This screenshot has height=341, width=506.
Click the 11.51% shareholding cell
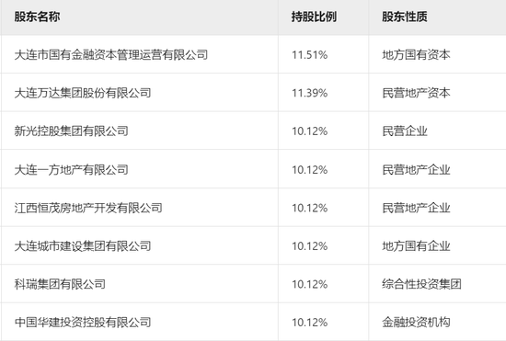coord(309,55)
